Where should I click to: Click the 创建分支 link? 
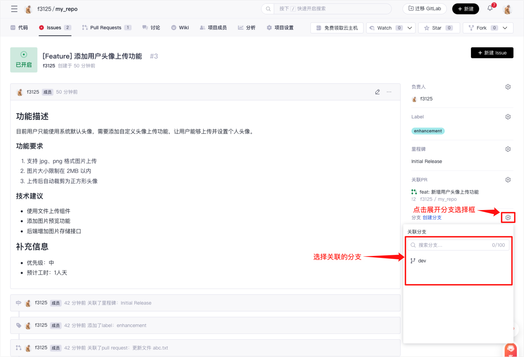pyautogui.click(x=432, y=217)
